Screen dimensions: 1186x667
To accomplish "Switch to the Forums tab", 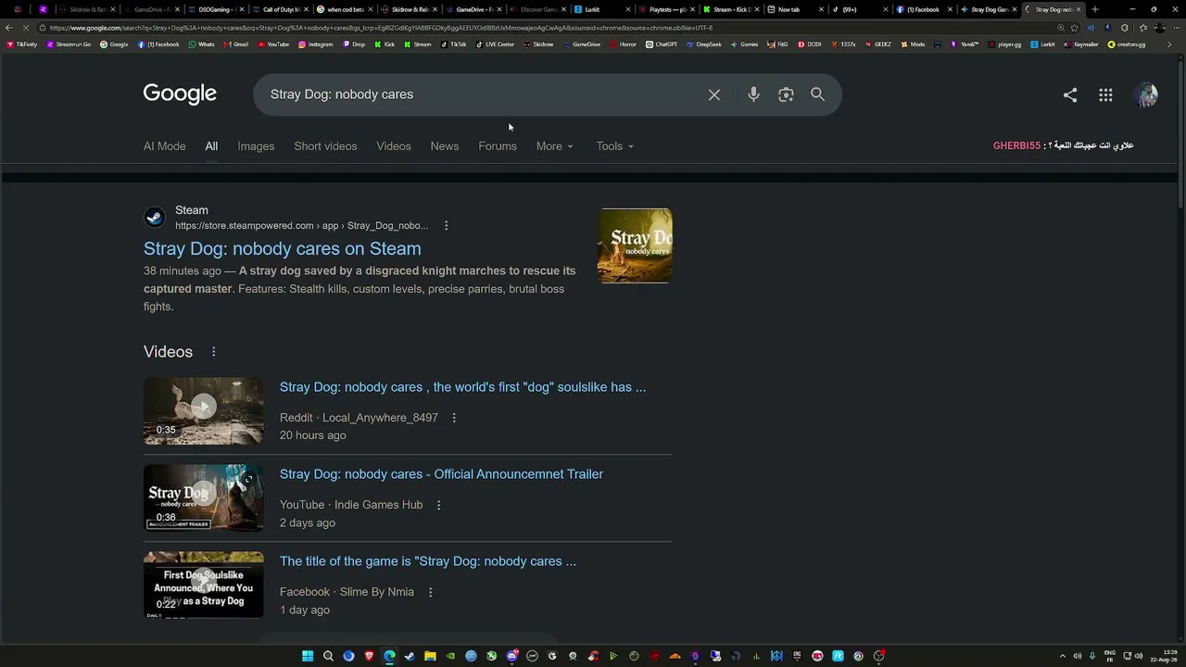I will coord(498,146).
